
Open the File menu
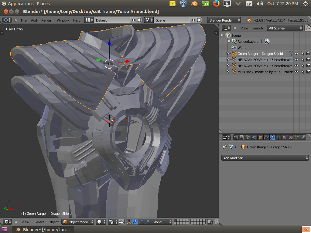click(x=24, y=20)
